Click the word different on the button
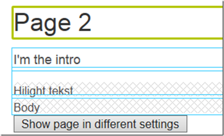Screen dimensions: 224x136 [x=115, y=124]
